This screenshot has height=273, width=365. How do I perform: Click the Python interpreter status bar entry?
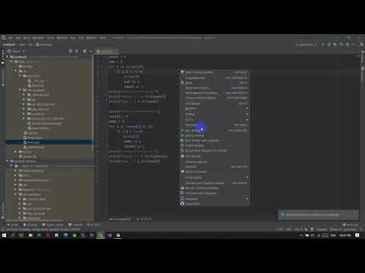tap(343, 230)
